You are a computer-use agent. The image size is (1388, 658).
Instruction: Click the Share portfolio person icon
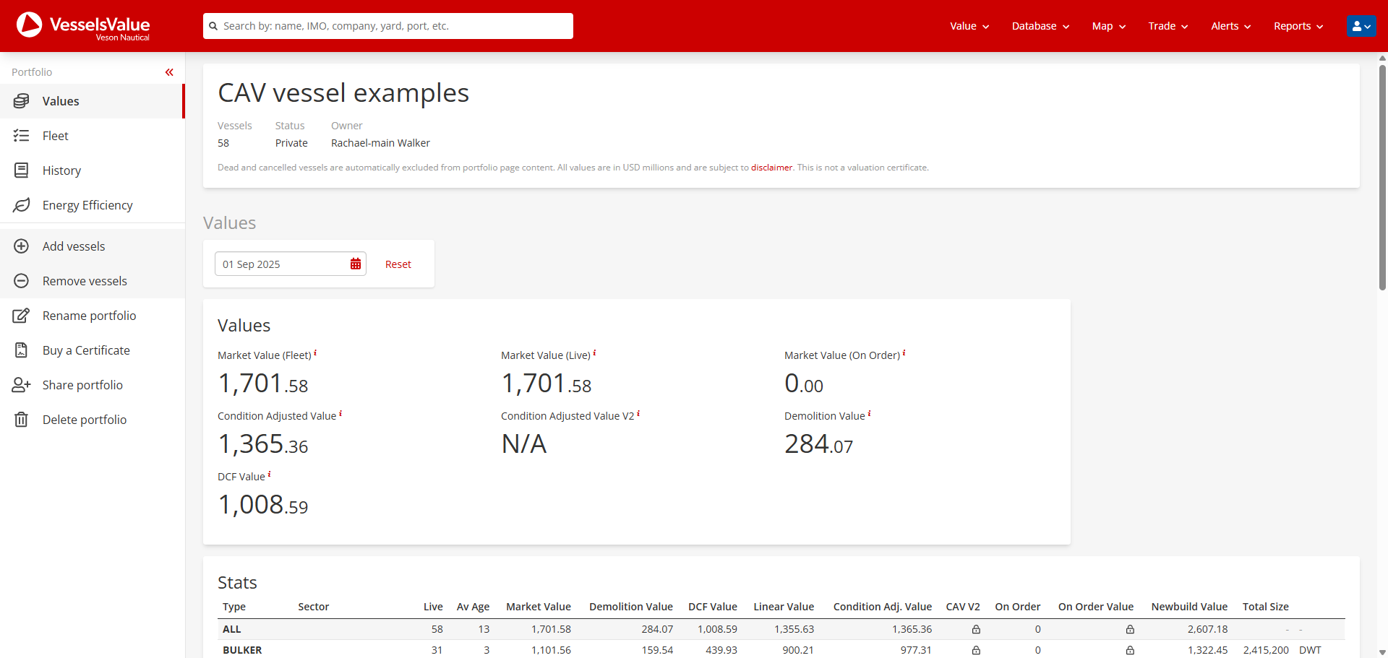pos(22,385)
